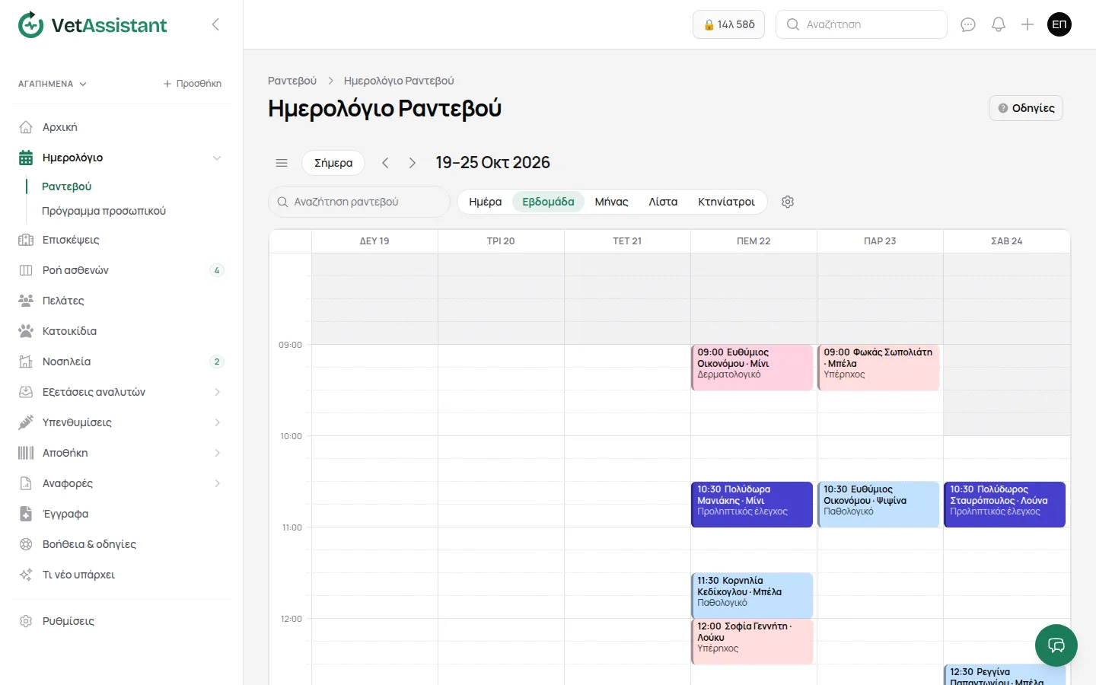The height and width of the screenshot is (685, 1096).
Task: Click the Ραντεβού breadcrumb link
Action: (292, 81)
